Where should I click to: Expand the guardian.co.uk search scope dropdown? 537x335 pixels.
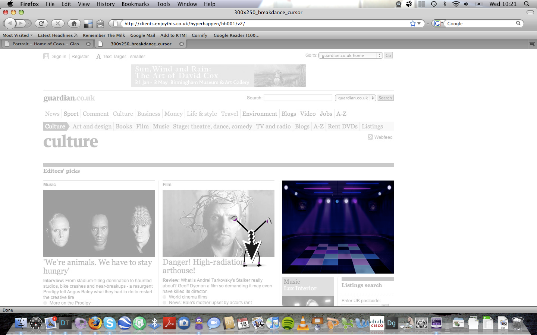(x=355, y=98)
